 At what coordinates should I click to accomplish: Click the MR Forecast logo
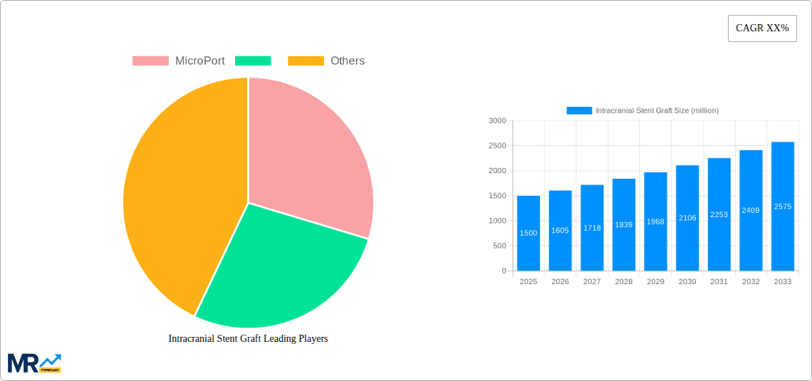pos(34,362)
